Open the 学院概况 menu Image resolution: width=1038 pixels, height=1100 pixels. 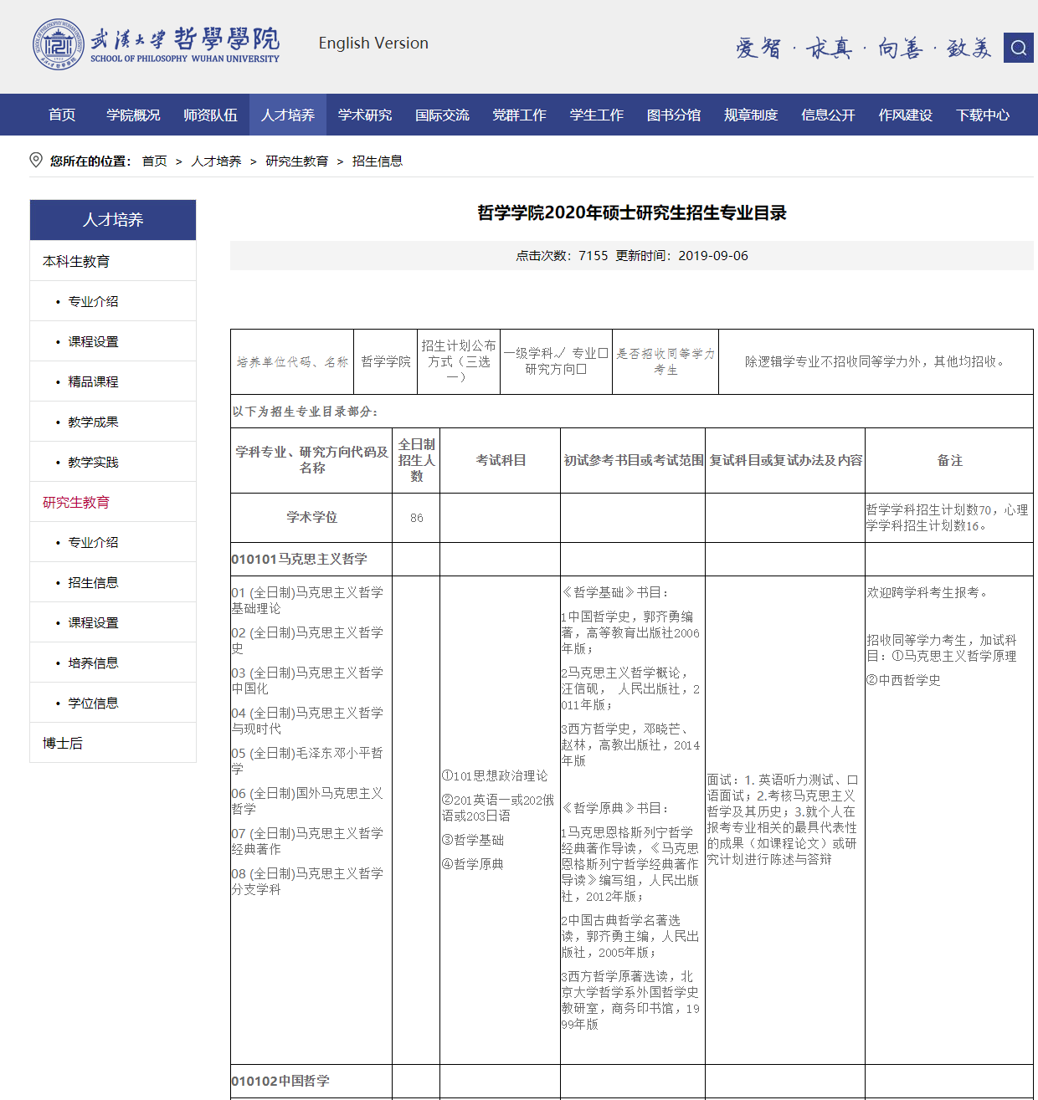tap(133, 115)
